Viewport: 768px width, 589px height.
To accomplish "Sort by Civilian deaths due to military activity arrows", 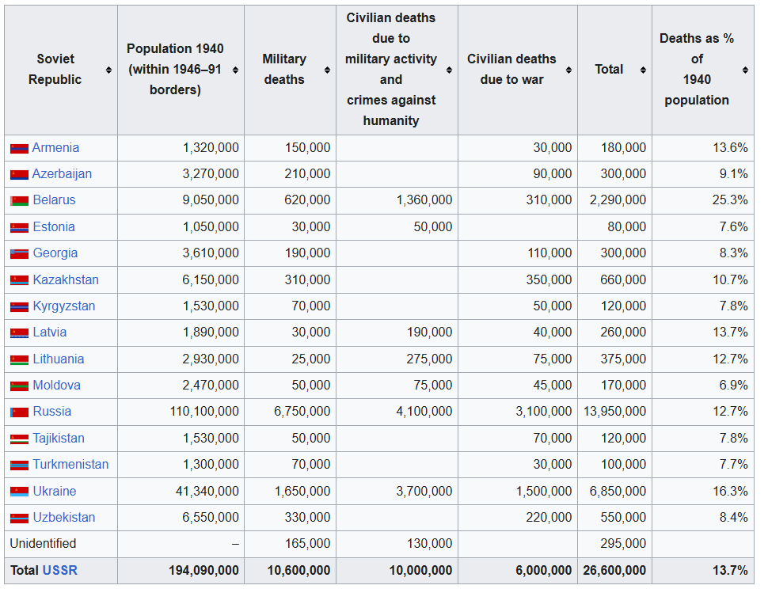I will coord(449,70).
